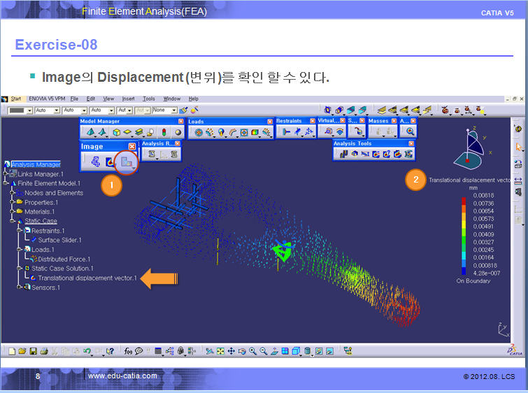Close the Model Manager toolbar
Screen dimensions: 528x393
[181, 121]
